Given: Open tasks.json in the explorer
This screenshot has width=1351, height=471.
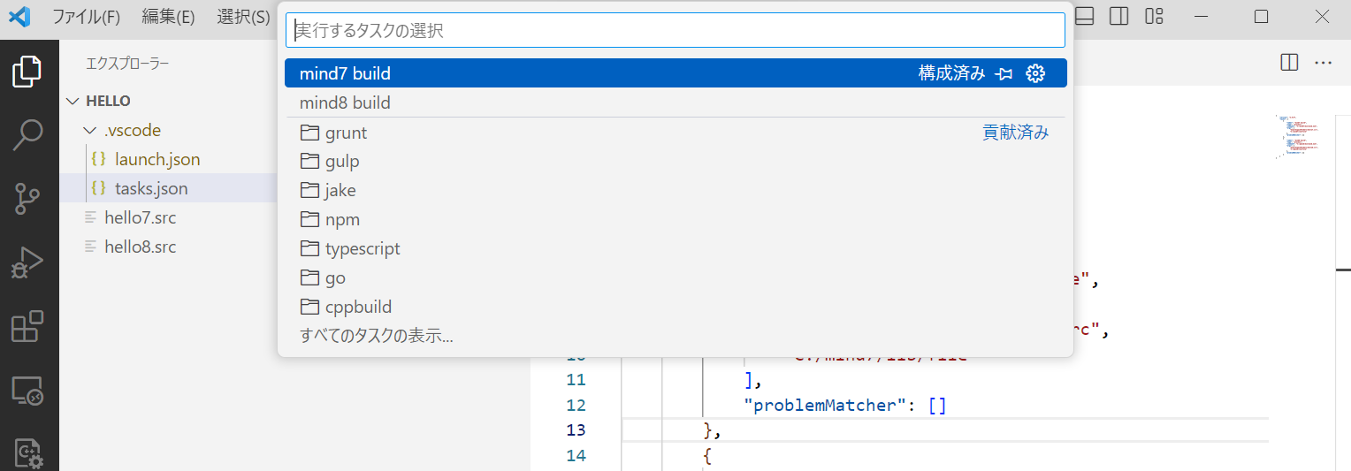Looking at the screenshot, I should tap(151, 188).
